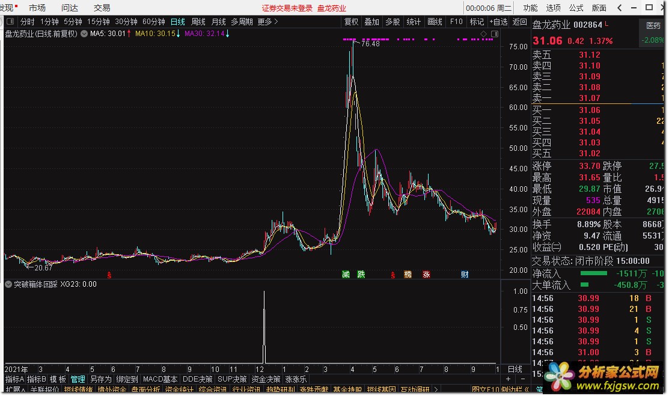Screen dimensions: 669x396
Task: Click the 叠加 overlay button
Action: click(x=372, y=22)
